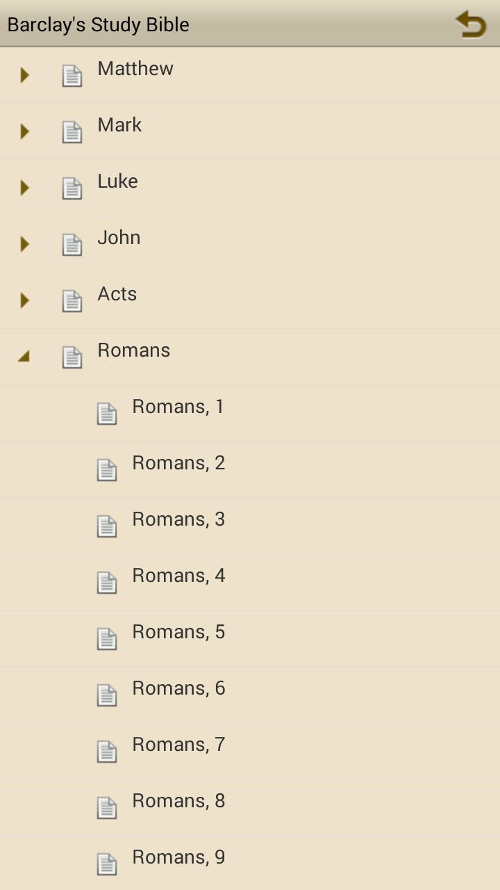
Task: Click the document icon beside Luke
Action: click(72, 187)
